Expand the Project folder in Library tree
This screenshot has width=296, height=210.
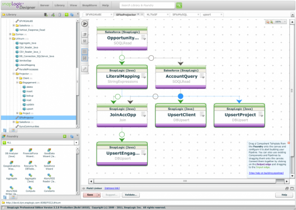(17, 113)
